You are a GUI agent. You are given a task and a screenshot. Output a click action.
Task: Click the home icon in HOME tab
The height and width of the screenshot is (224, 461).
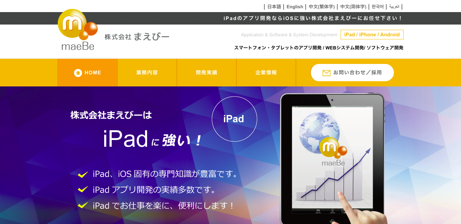tap(78, 73)
